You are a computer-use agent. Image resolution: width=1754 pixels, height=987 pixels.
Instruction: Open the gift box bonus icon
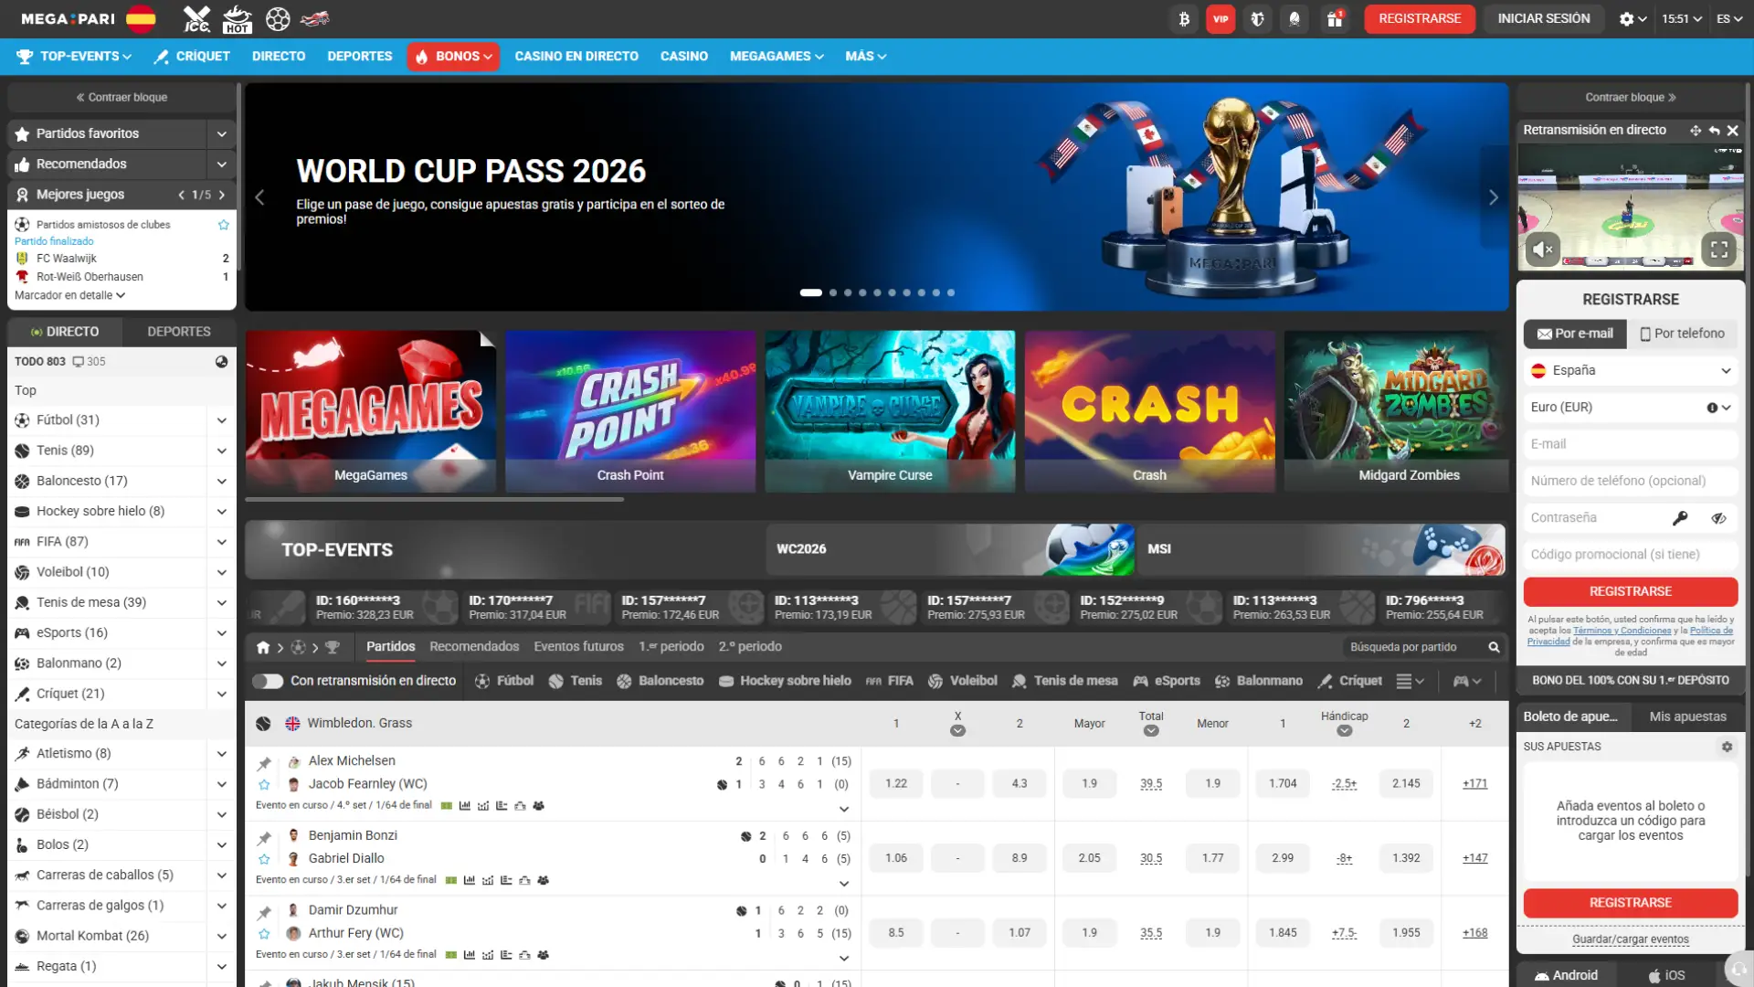coord(1335,18)
